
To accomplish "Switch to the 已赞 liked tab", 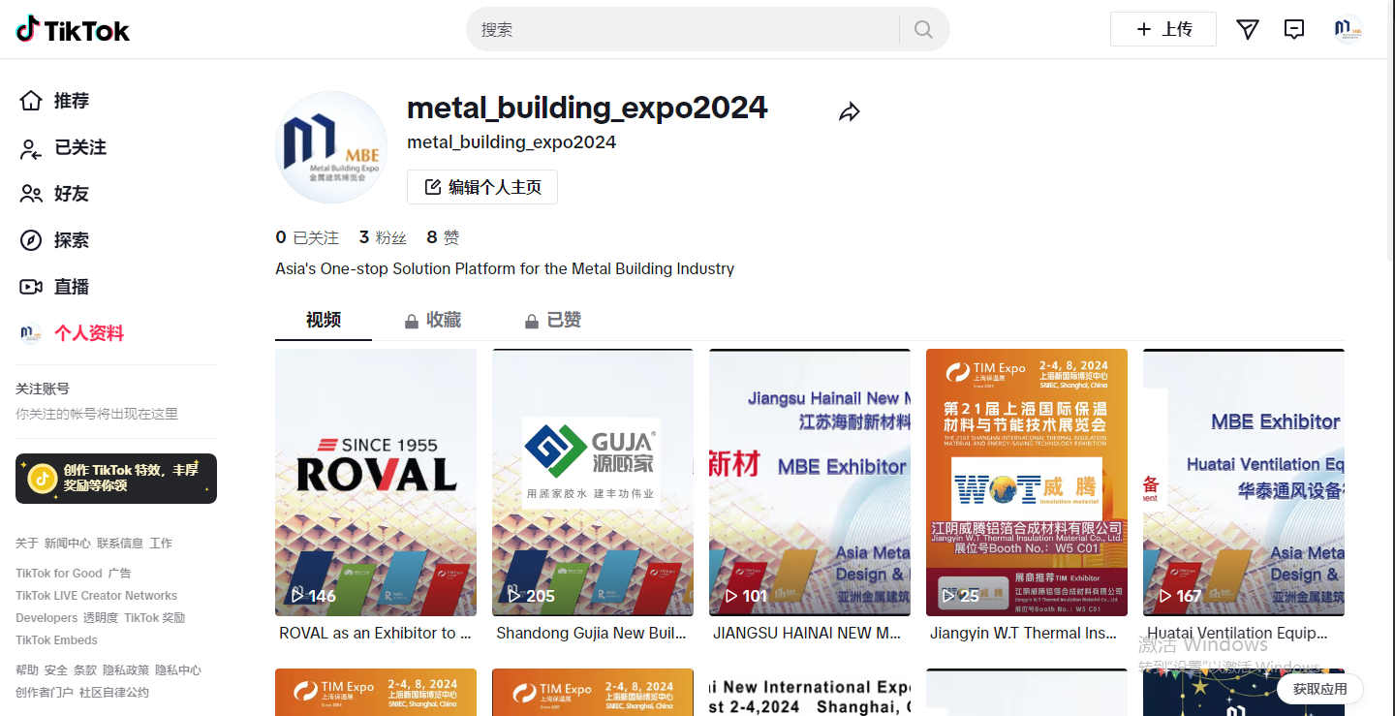I will (552, 320).
